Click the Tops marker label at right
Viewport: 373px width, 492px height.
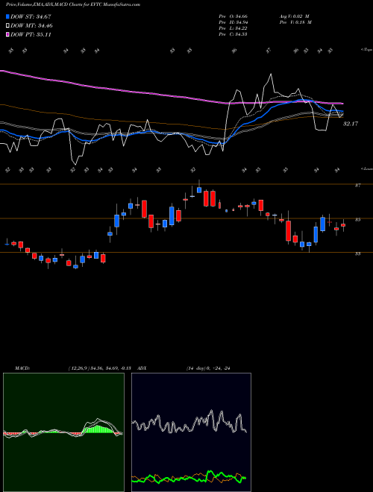coord(367,50)
